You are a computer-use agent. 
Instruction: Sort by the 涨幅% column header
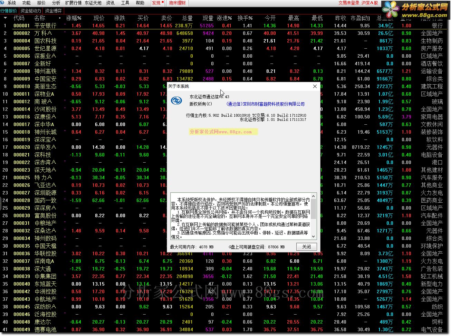pos(74,18)
